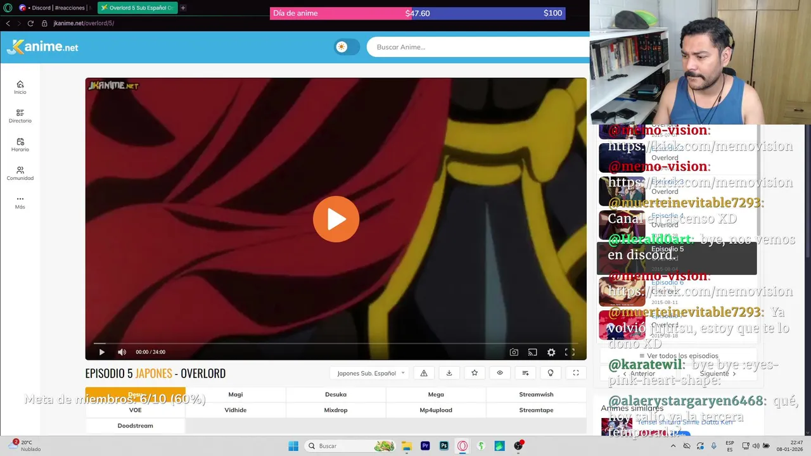Select the Mp4upload server
The width and height of the screenshot is (811, 456).
click(436, 410)
